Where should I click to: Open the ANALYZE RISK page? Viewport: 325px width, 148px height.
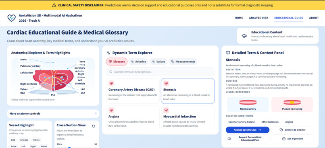[x=259, y=18]
